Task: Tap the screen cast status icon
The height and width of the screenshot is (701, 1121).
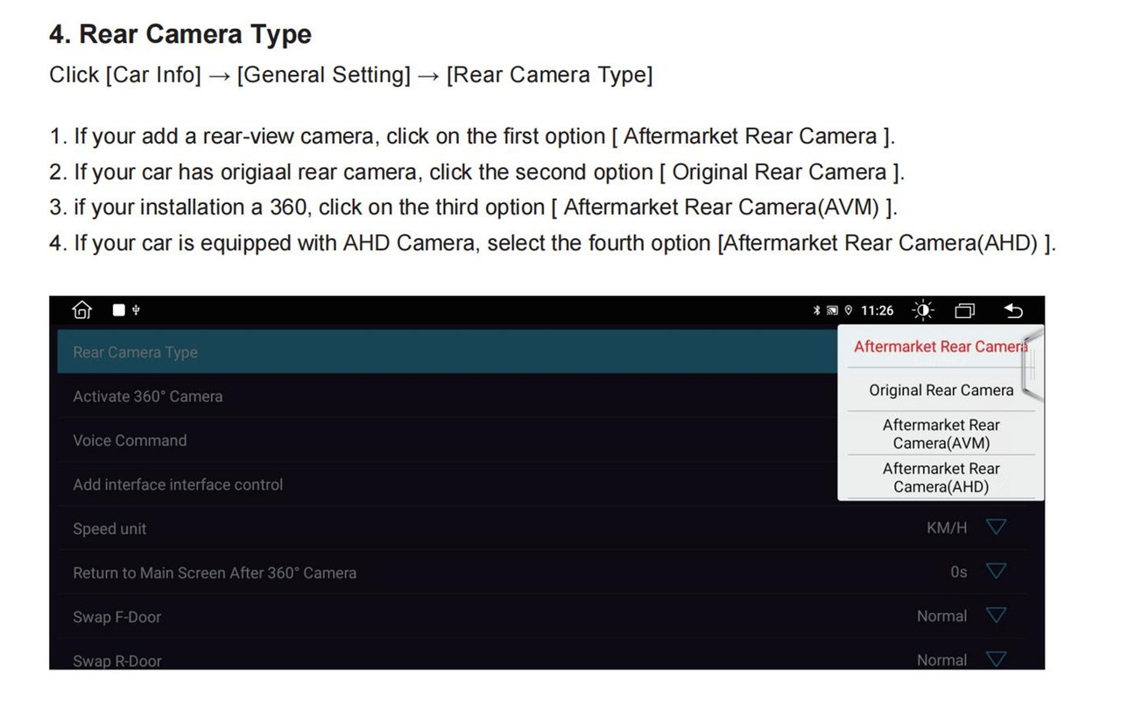Action: click(x=832, y=311)
